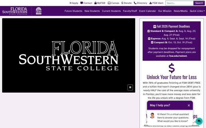Click the Donate dollar sign icon

click(122, 3)
